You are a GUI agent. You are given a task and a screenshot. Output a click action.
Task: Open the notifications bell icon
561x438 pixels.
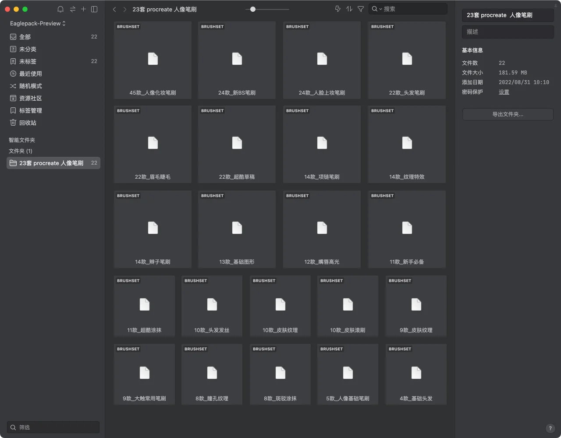point(60,9)
